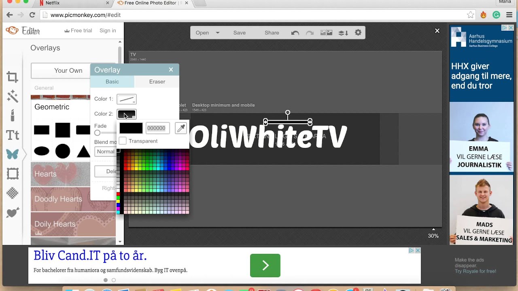Insert the black triangle overlay shape
Image resolution: width=518 pixels, height=291 pixels.
click(83, 151)
